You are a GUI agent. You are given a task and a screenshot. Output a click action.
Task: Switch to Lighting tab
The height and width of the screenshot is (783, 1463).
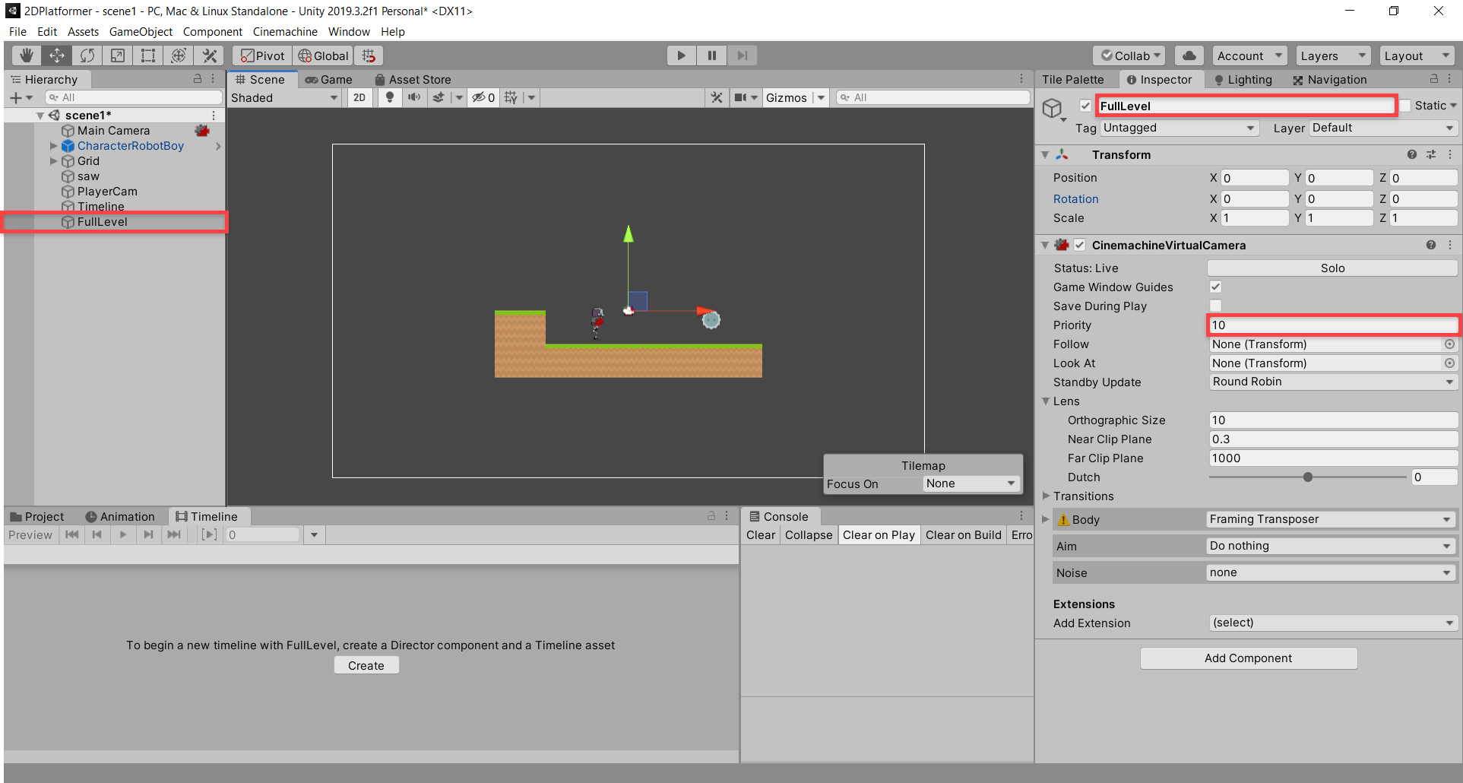pos(1243,79)
